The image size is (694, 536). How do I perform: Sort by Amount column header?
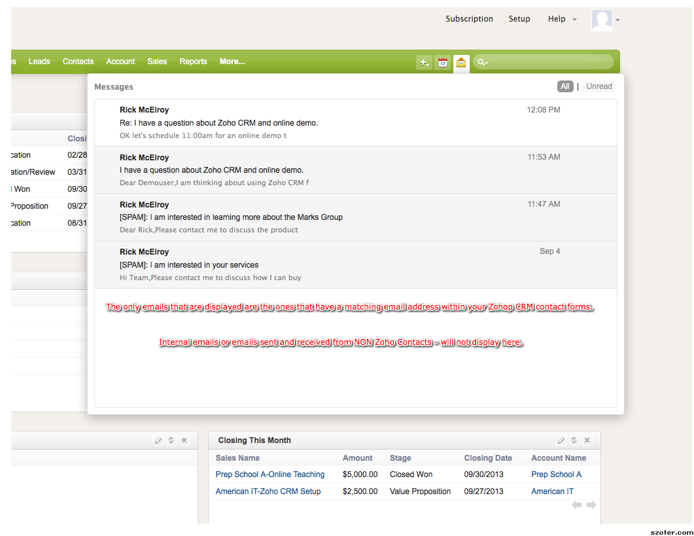[358, 458]
